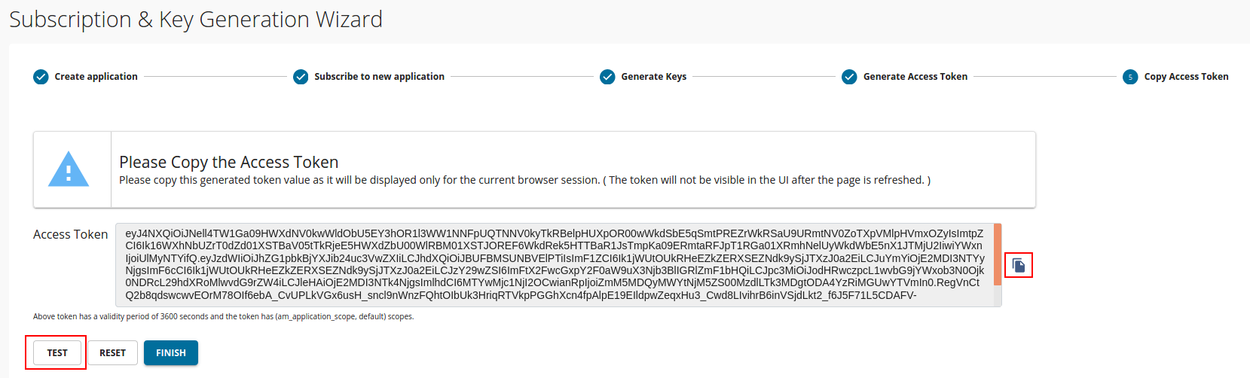Select the Generate Access Token step label
Viewport: 1250px width, 378px height.
[915, 77]
